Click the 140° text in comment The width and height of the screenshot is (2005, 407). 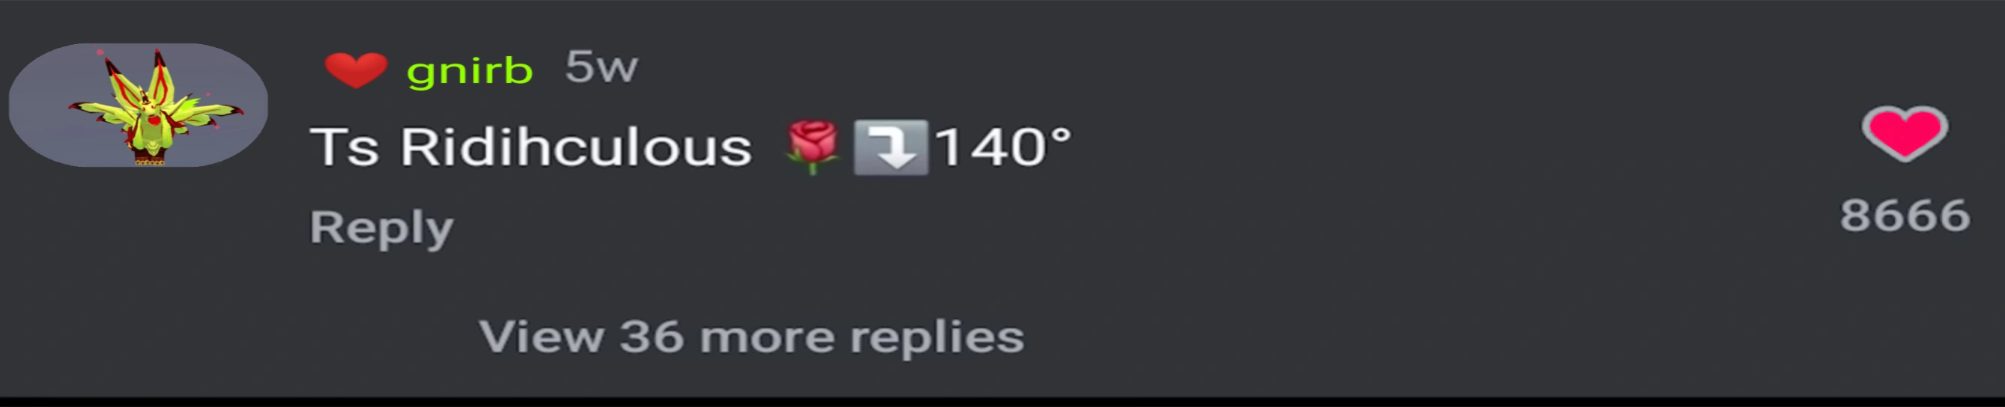pyautogui.click(x=1002, y=146)
